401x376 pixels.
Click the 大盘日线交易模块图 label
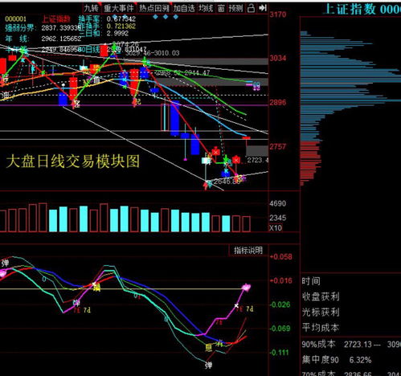(x=73, y=161)
